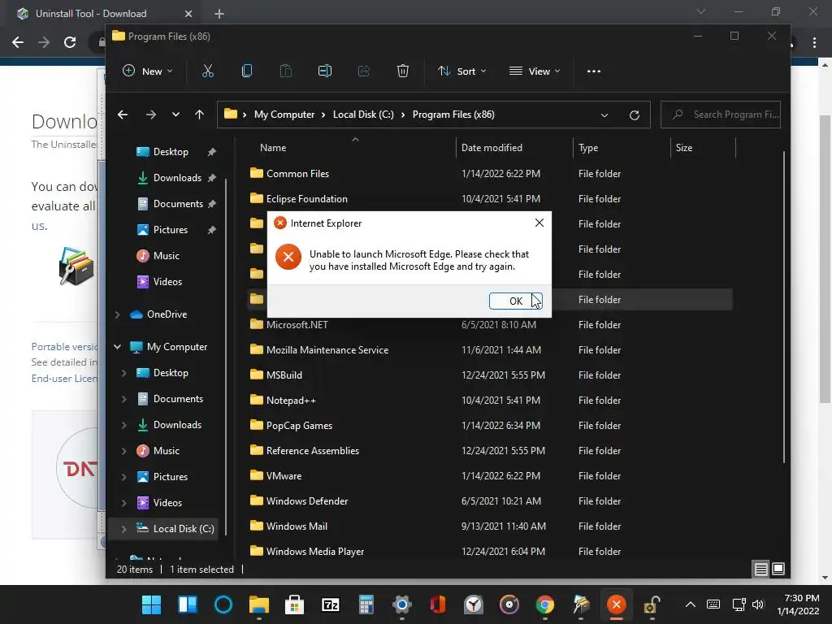The width and height of the screenshot is (832, 624).
Task: Collapse the My Computer tree node
Action: pos(117,347)
